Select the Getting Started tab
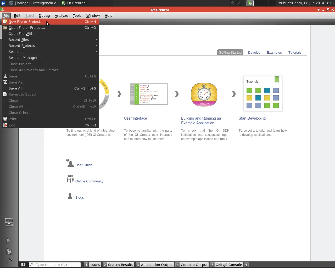Image resolution: width=335 pixels, height=268 pixels. click(230, 52)
